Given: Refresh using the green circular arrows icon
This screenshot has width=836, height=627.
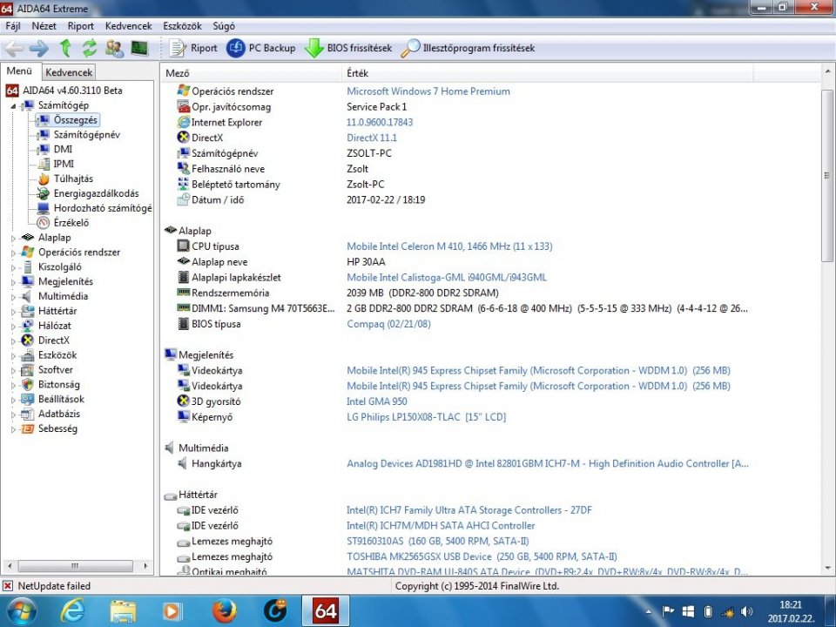Looking at the screenshot, I should tap(90, 49).
